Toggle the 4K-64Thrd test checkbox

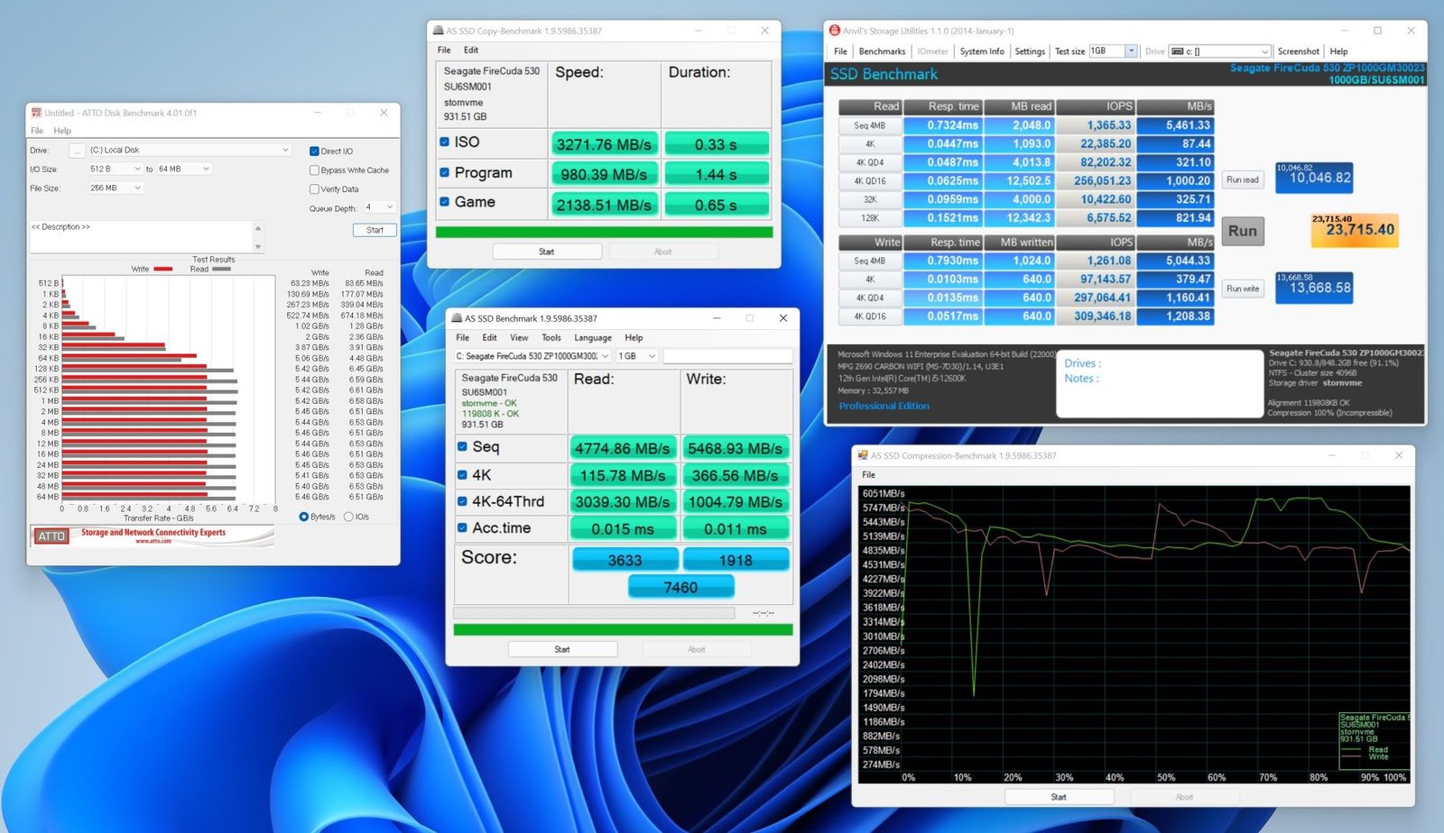pyautogui.click(x=462, y=501)
